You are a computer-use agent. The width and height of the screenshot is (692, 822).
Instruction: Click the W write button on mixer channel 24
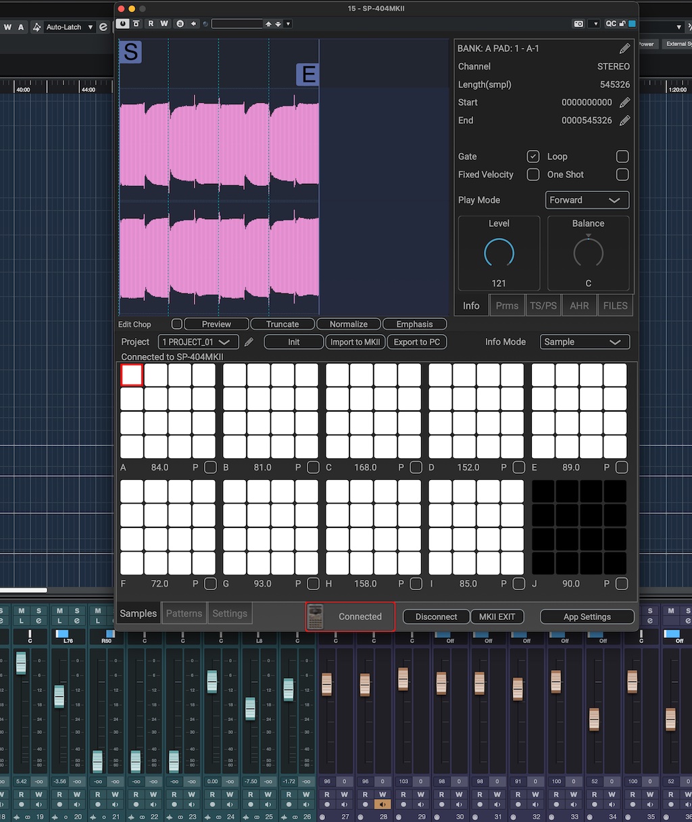(x=230, y=794)
